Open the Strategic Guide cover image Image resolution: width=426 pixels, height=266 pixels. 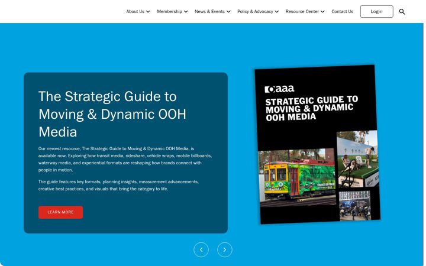(x=317, y=144)
